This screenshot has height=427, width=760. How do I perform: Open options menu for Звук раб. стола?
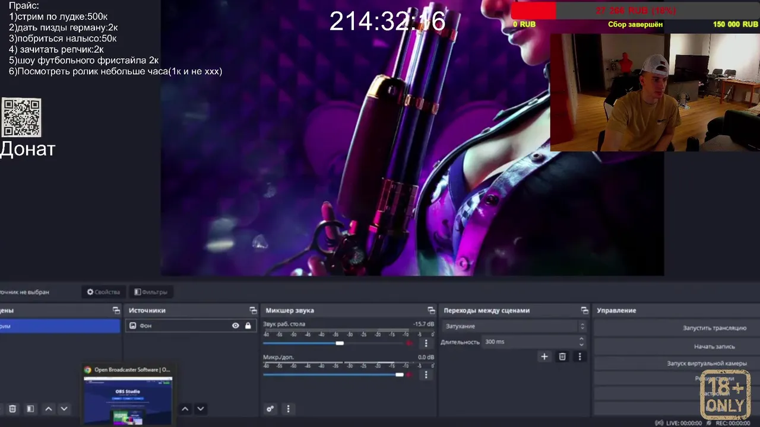coord(426,343)
